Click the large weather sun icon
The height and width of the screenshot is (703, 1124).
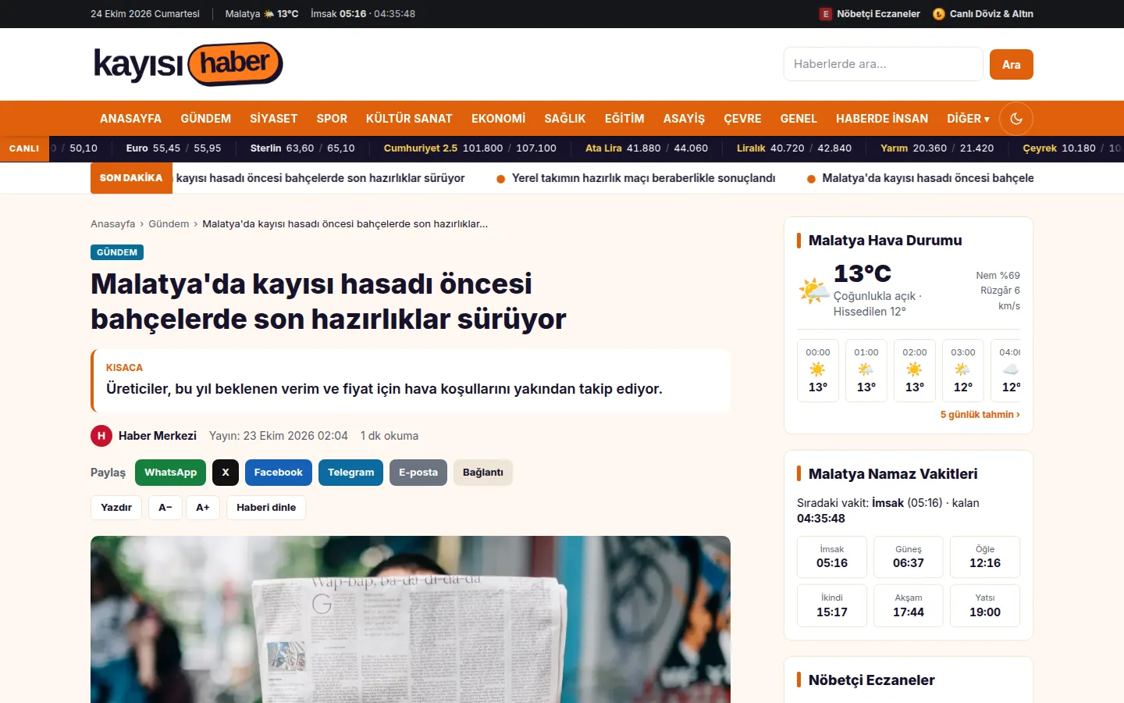813,292
